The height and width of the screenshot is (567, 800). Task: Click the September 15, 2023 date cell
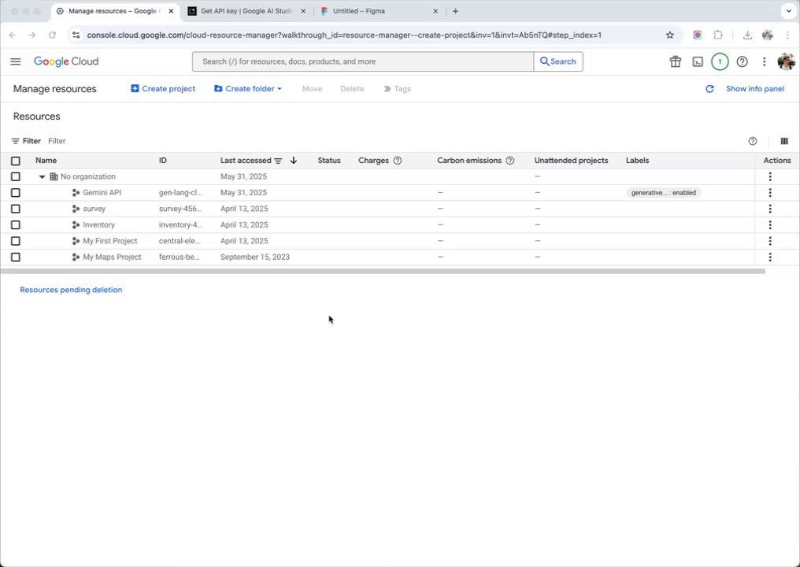[x=254, y=258]
